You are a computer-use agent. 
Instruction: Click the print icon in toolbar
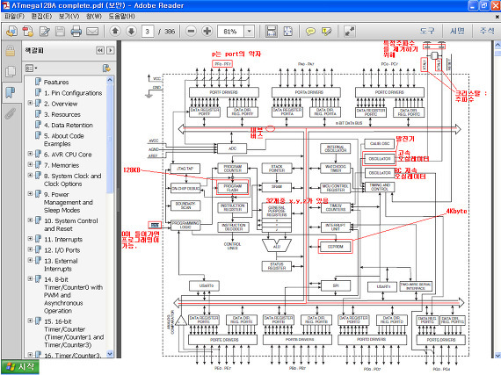76,31
